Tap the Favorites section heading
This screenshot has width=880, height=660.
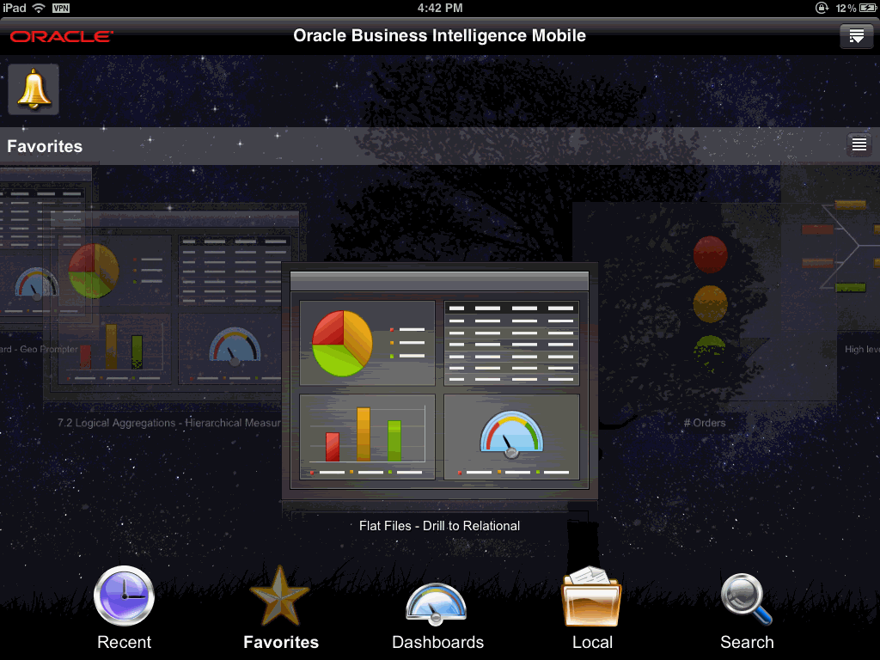[x=45, y=146]
